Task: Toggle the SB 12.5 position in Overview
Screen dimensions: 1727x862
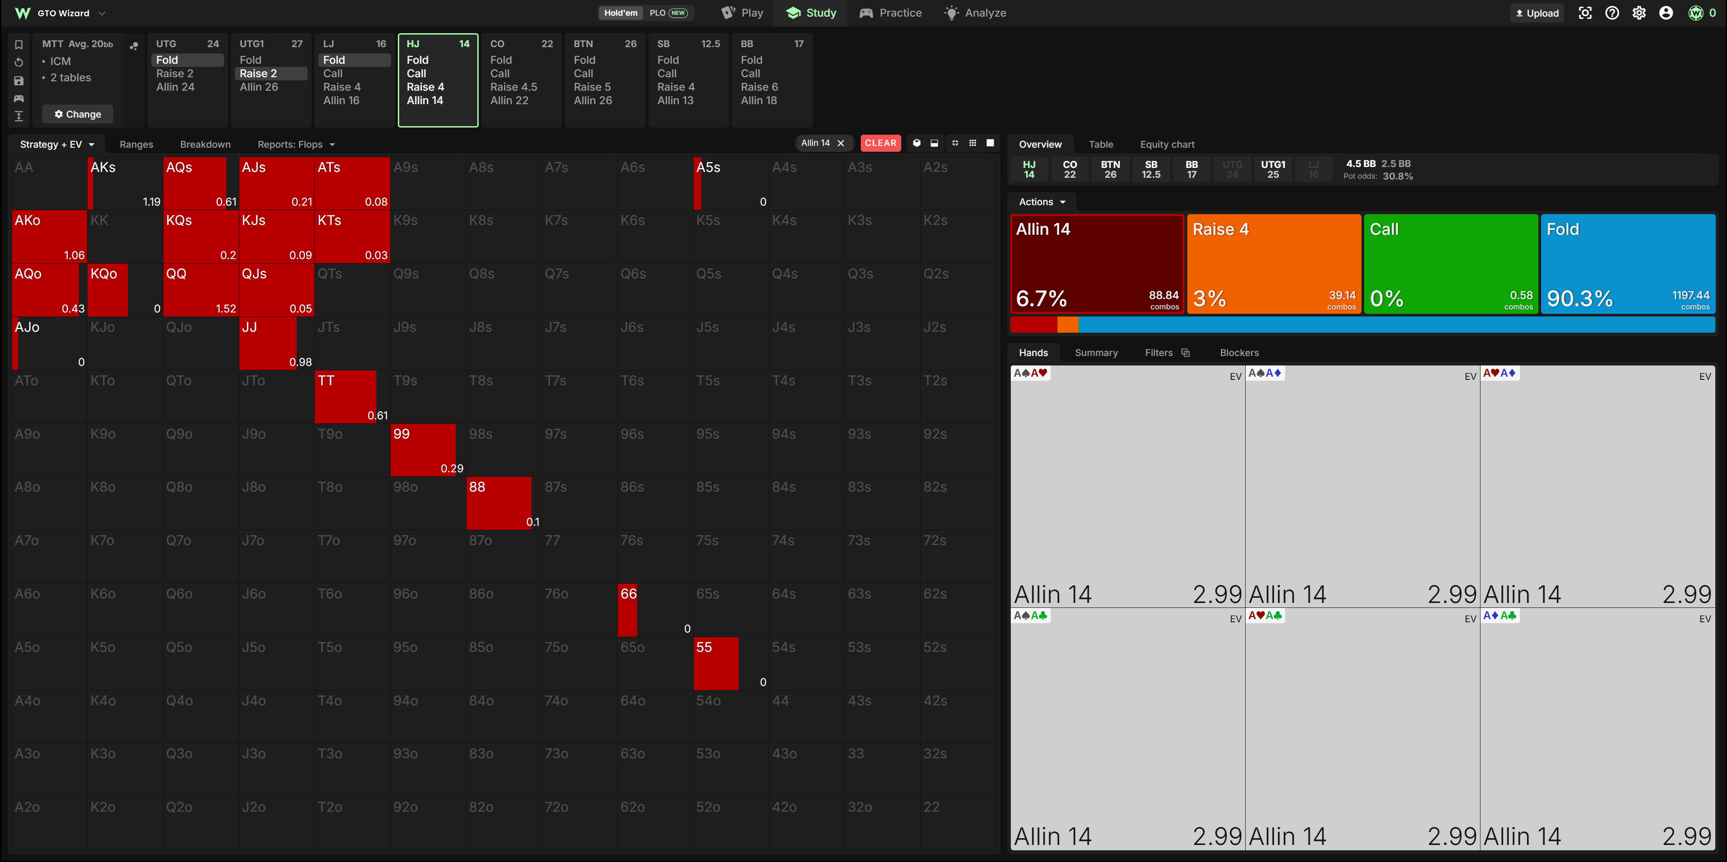Action: [x=1150, y=169]
